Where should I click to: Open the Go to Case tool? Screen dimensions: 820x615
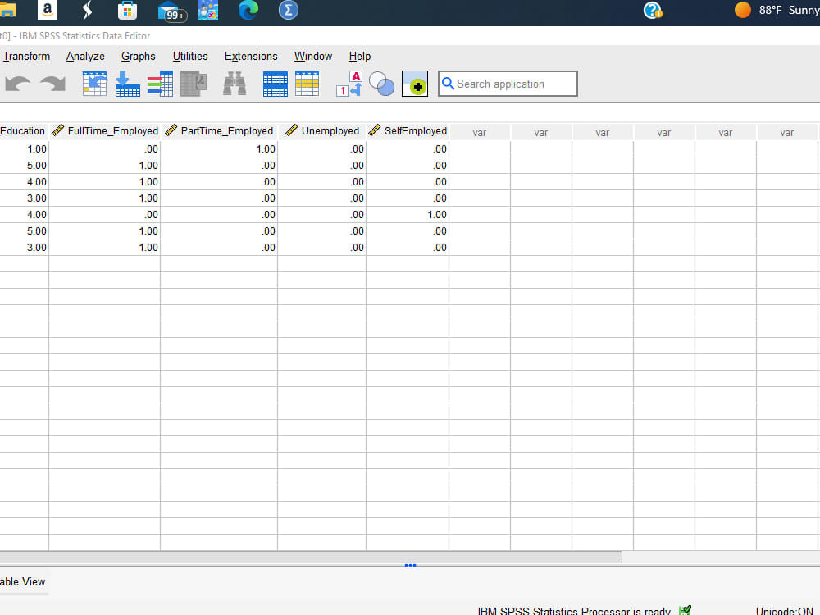[94, 84]
